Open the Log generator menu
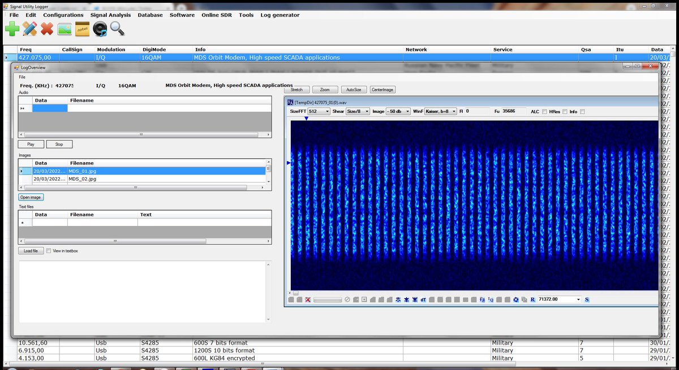 [280, 15]
